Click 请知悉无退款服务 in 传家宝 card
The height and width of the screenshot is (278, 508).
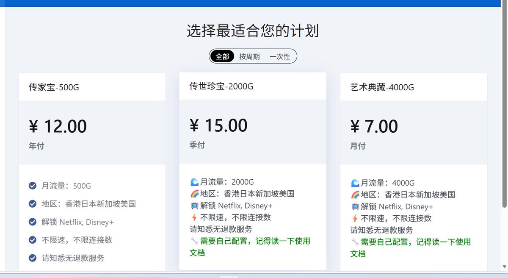73,258
